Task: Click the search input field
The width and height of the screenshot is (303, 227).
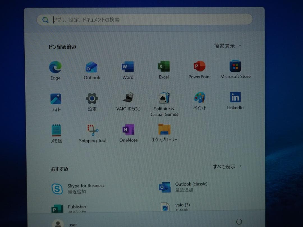Action: (x=144, y=20)
